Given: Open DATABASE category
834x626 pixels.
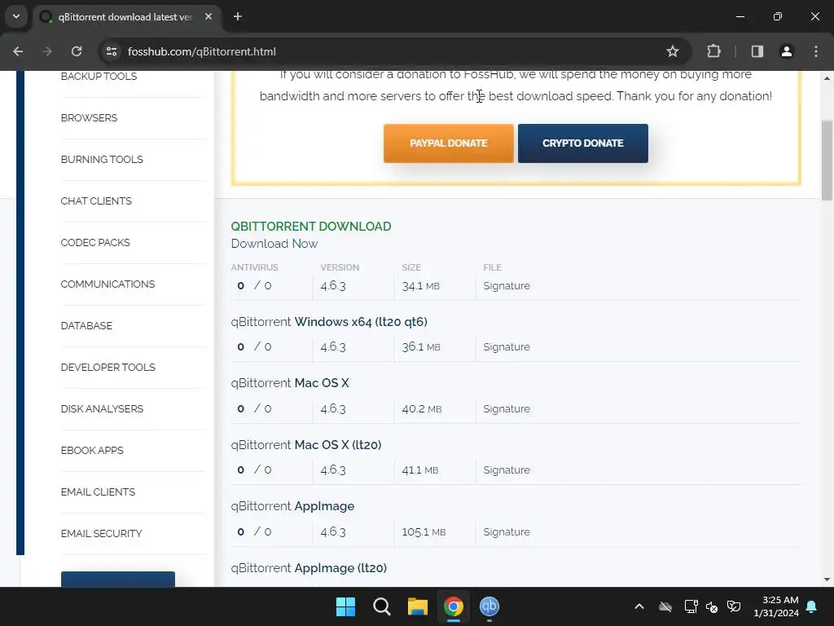Looking at the screenshot, I should click(86, 325).
